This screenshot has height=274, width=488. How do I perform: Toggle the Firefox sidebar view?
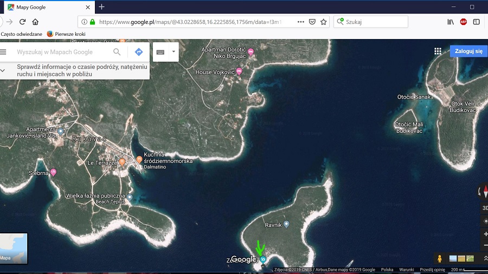pos(476,22)
